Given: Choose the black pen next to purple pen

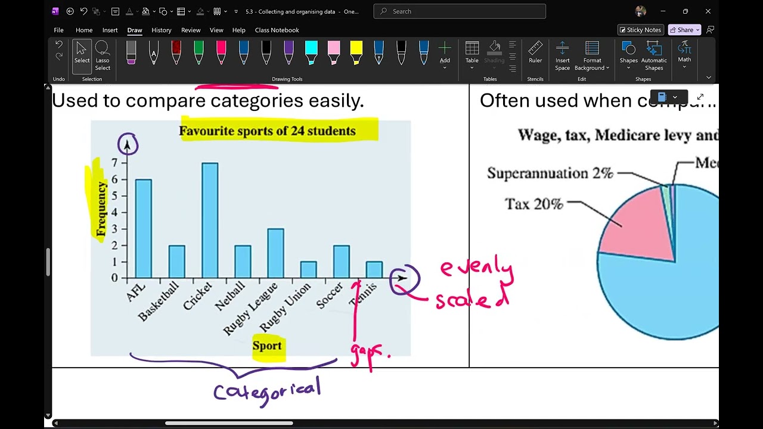Looking at the screenshot, I should pyautogui.click(x=266, y=52).
